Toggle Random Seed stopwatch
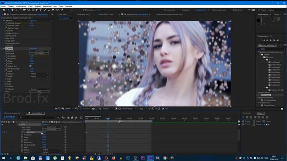This screenshot has width=287, height=161. pos(6,28)
